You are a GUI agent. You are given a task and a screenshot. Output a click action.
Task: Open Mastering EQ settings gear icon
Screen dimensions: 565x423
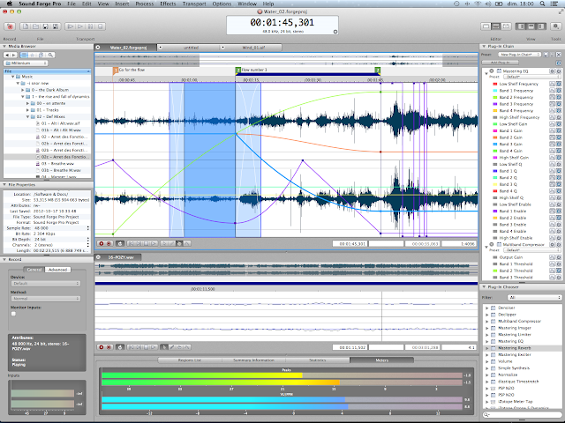point(552,71)
